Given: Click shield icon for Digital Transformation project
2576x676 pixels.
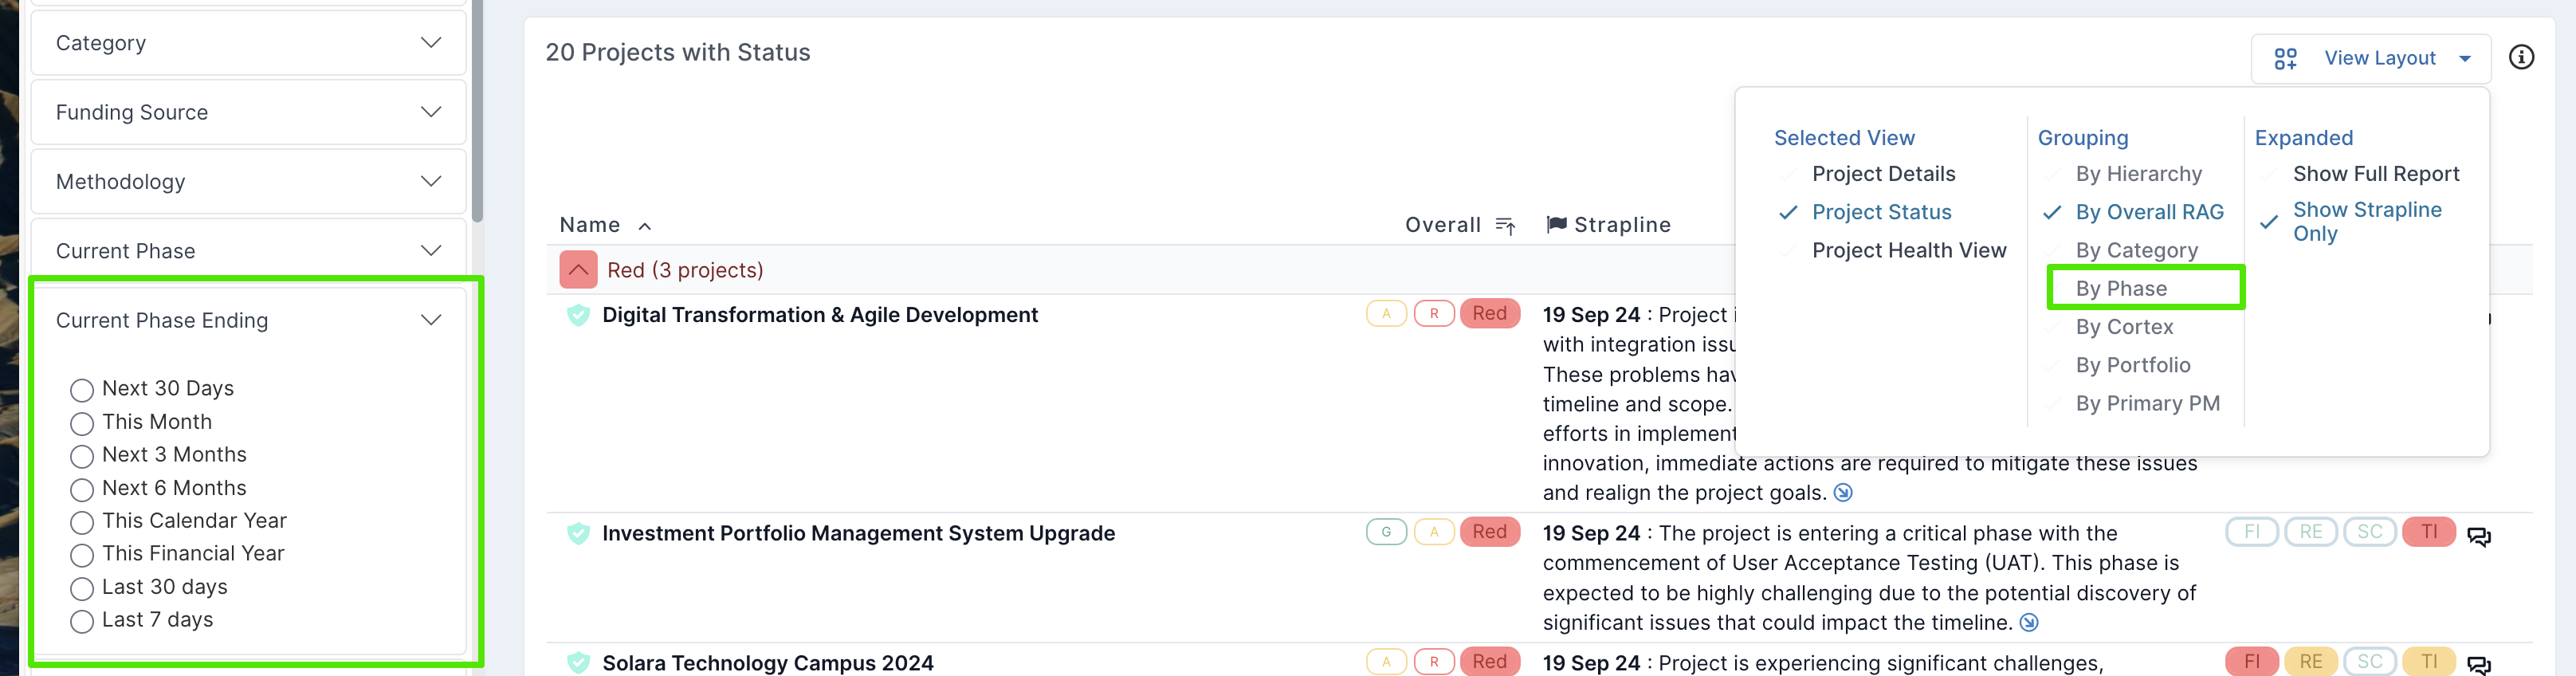Looking at the screenshot, I should pyautogui.click(x=578, y=315).
